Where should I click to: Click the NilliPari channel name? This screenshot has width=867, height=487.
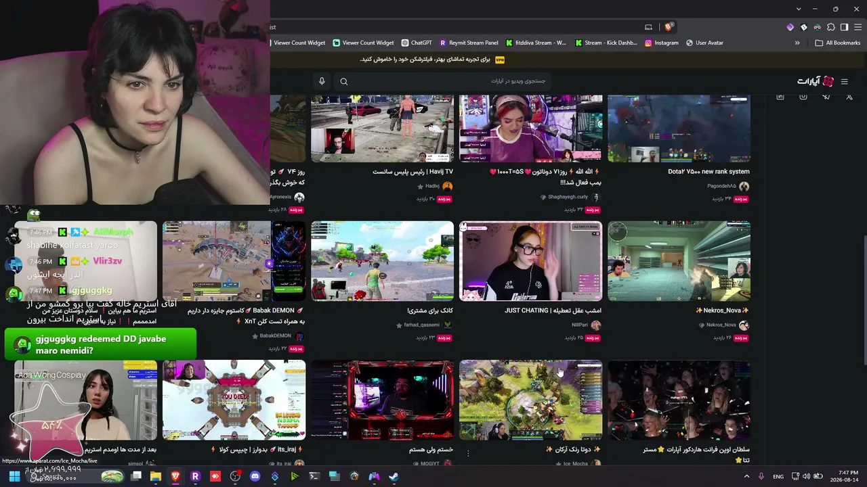[x=580, y=325]
